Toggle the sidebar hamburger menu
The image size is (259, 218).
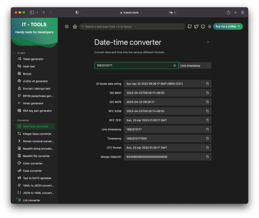click(67, 26)
